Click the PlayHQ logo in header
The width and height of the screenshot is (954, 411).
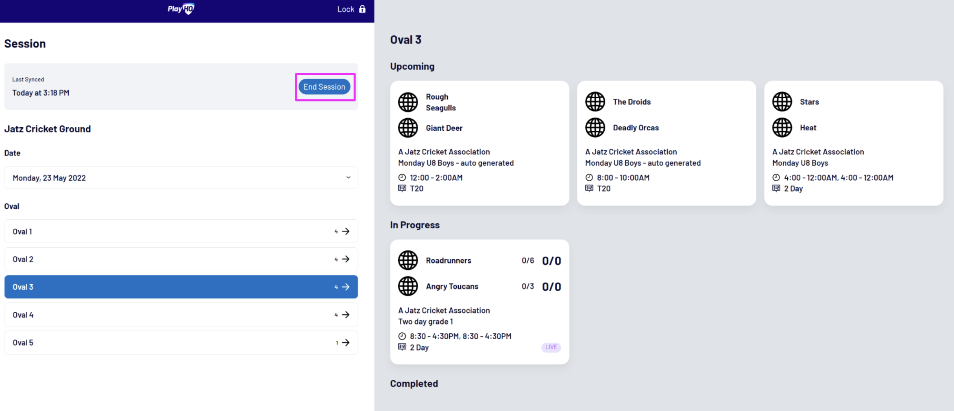[x=181, y=9]
